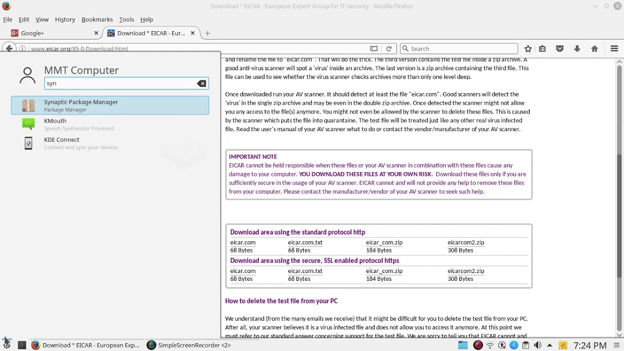Image resolution: width=624 pixels, height=351 pixels.
Task: Clear the launcher search text
Action: click(x=201, y=83)
